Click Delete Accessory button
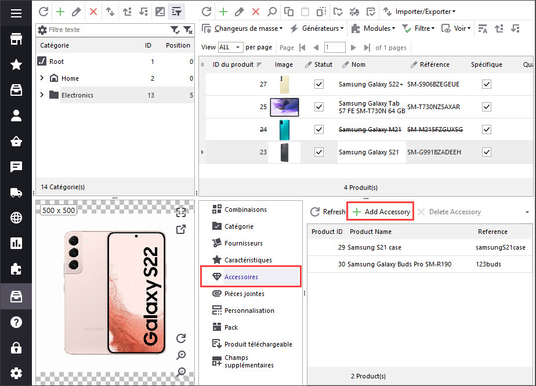 [449, 212]
